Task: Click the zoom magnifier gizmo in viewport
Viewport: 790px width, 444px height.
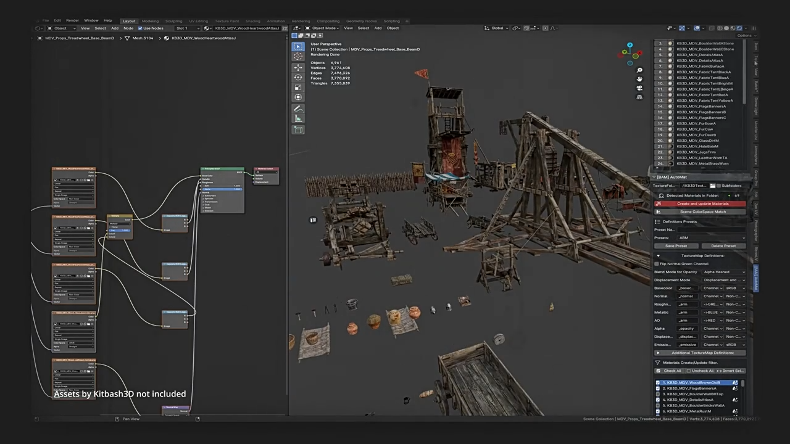Action: pyautogui.click(x=639, y=70)
